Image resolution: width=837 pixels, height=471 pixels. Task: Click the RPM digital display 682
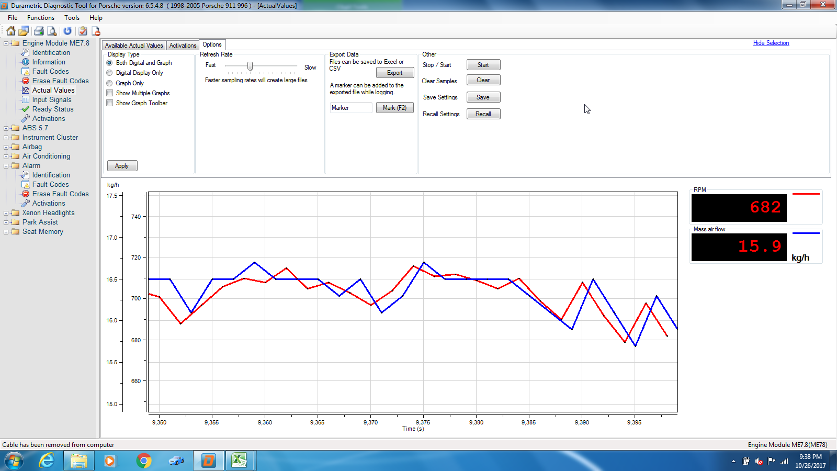(739, 208)
